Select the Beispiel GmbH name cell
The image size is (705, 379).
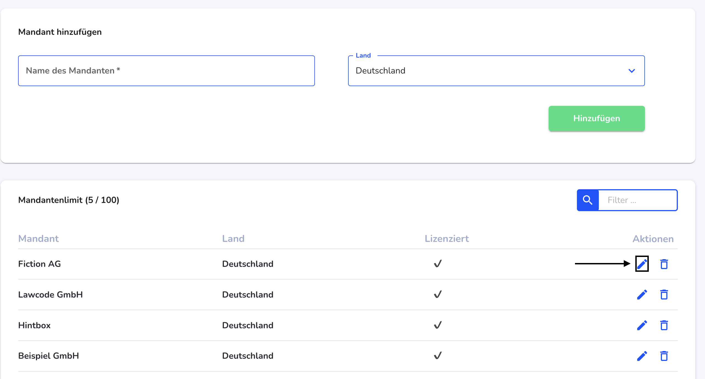click(49, 356)
